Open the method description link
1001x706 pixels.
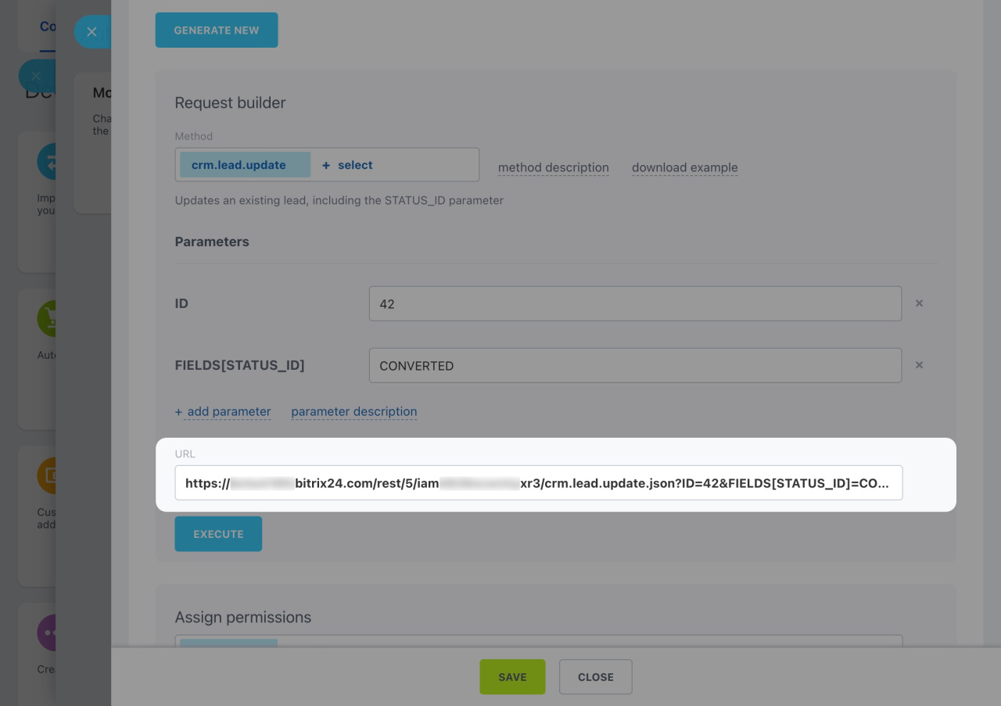[x=553, y=167]
